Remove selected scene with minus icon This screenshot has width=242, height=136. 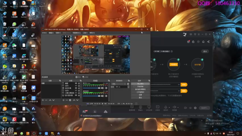(x=46, y=100)
